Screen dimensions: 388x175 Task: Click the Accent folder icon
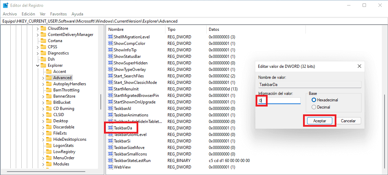[x=49, y=72]
